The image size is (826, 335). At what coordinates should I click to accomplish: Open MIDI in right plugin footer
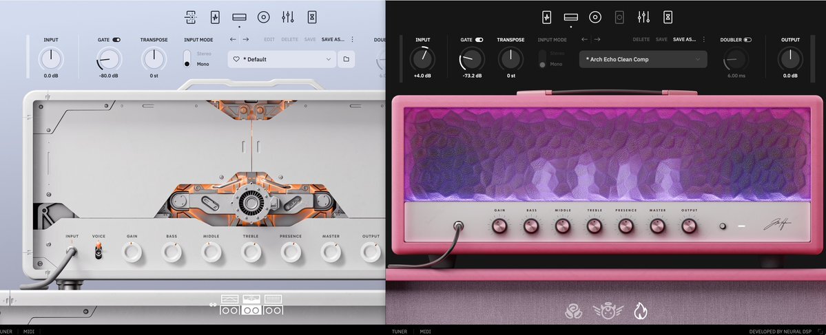(426, 332)
